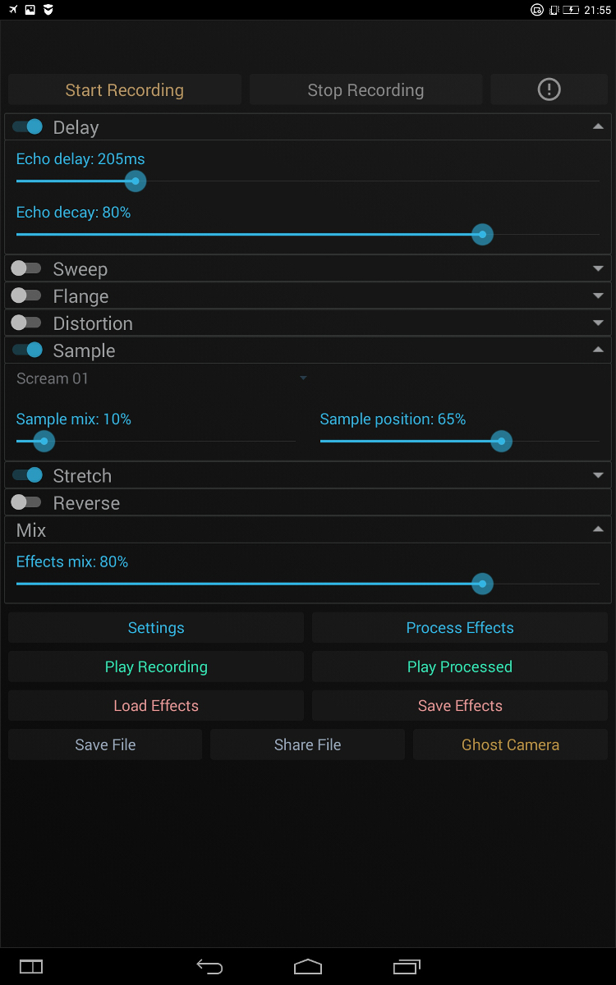Tap the Start Recording button
616x985 pixels.
point(125,89)
